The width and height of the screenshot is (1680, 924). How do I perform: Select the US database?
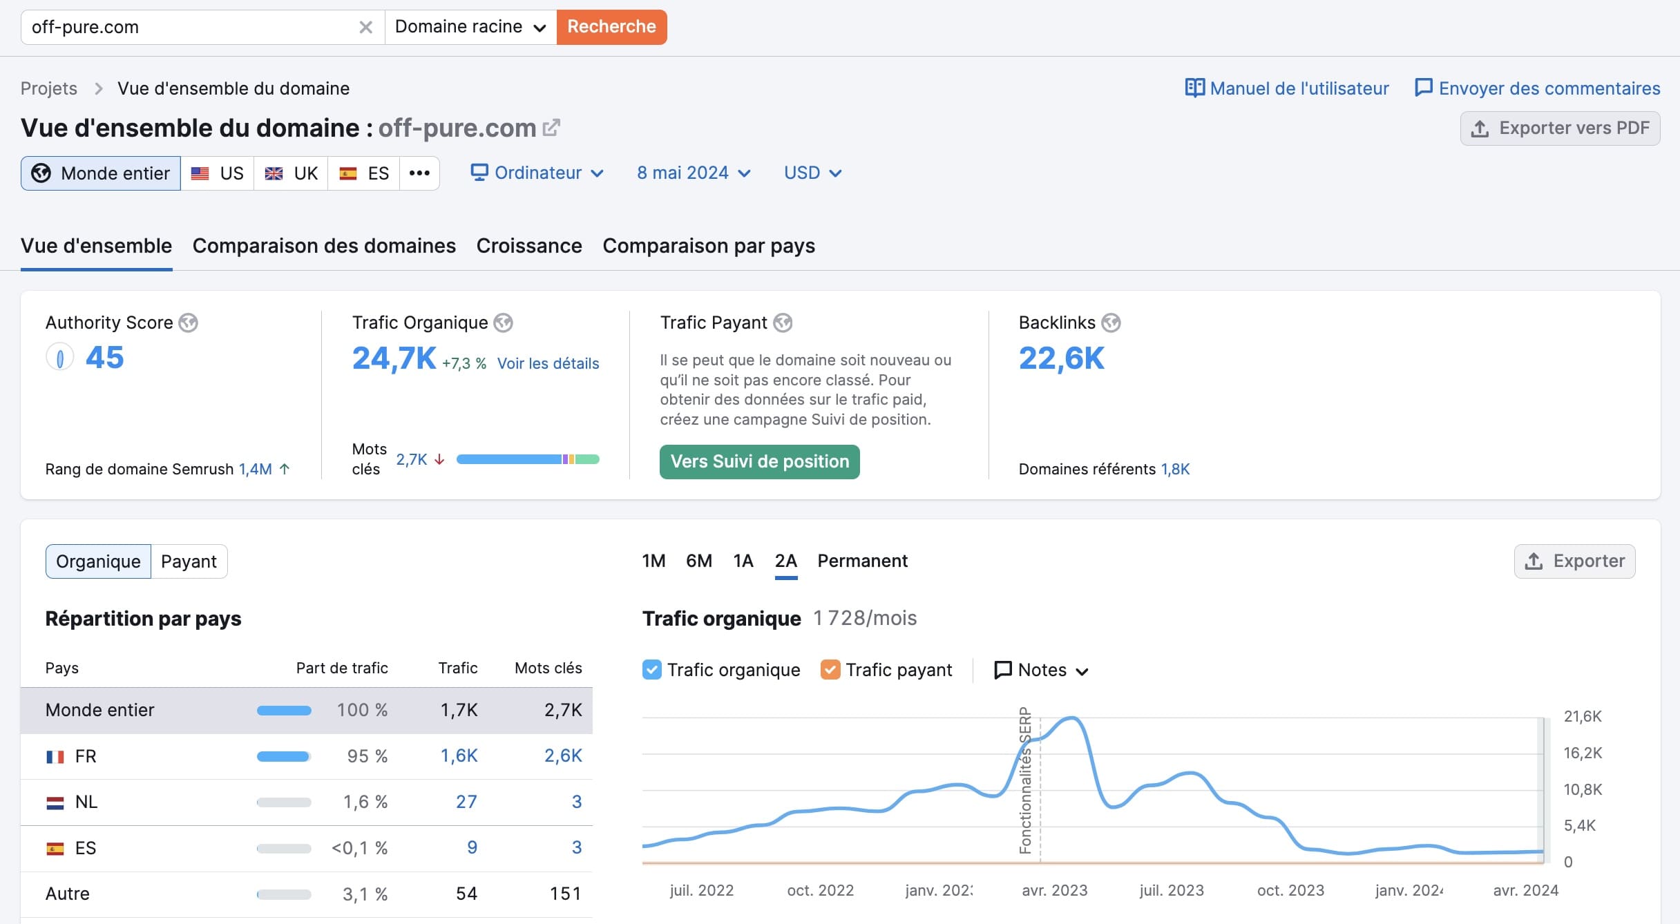pyautogui.click(x=218, y=173)
